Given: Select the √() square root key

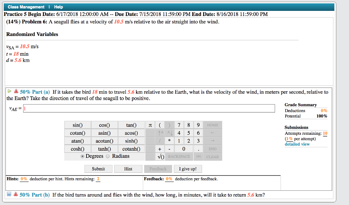Looking at the screenshot, I should 160,156.
